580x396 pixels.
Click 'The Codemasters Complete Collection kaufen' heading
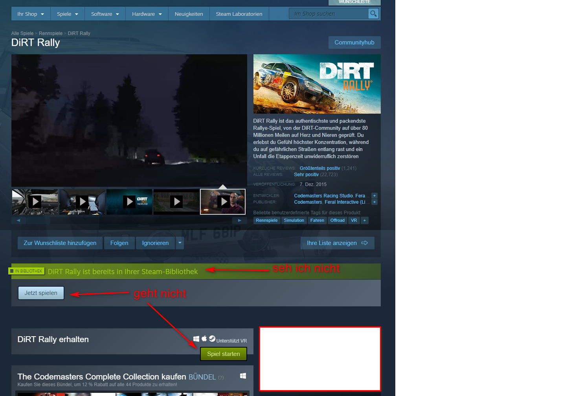(102, 377)
